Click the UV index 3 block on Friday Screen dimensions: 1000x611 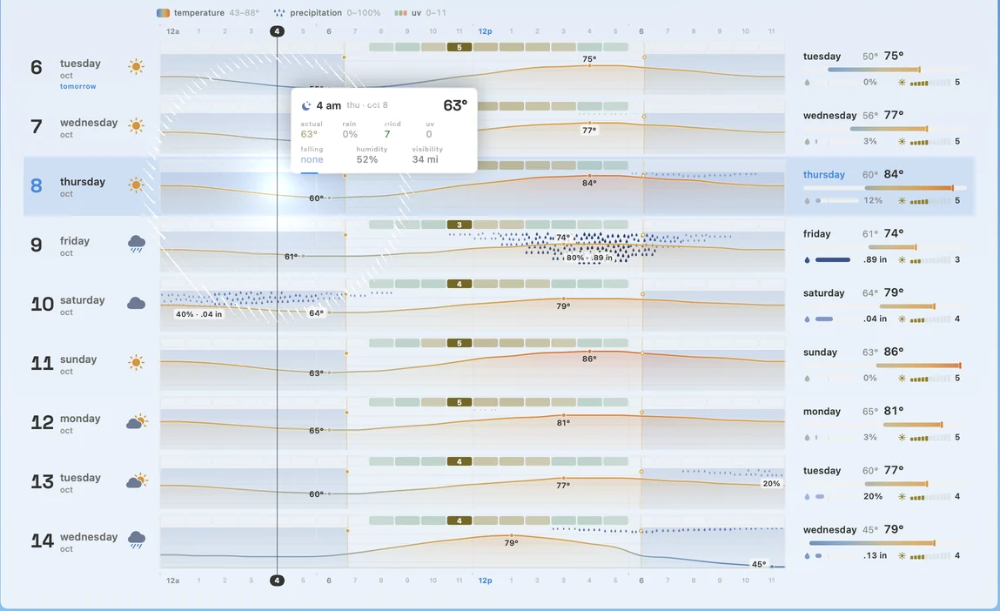pos(460,225)
